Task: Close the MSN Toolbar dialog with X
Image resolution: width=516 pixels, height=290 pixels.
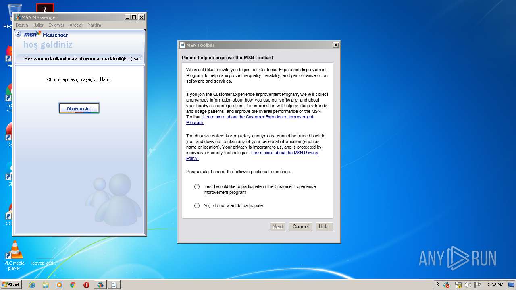Action: [x=335, y=45]
